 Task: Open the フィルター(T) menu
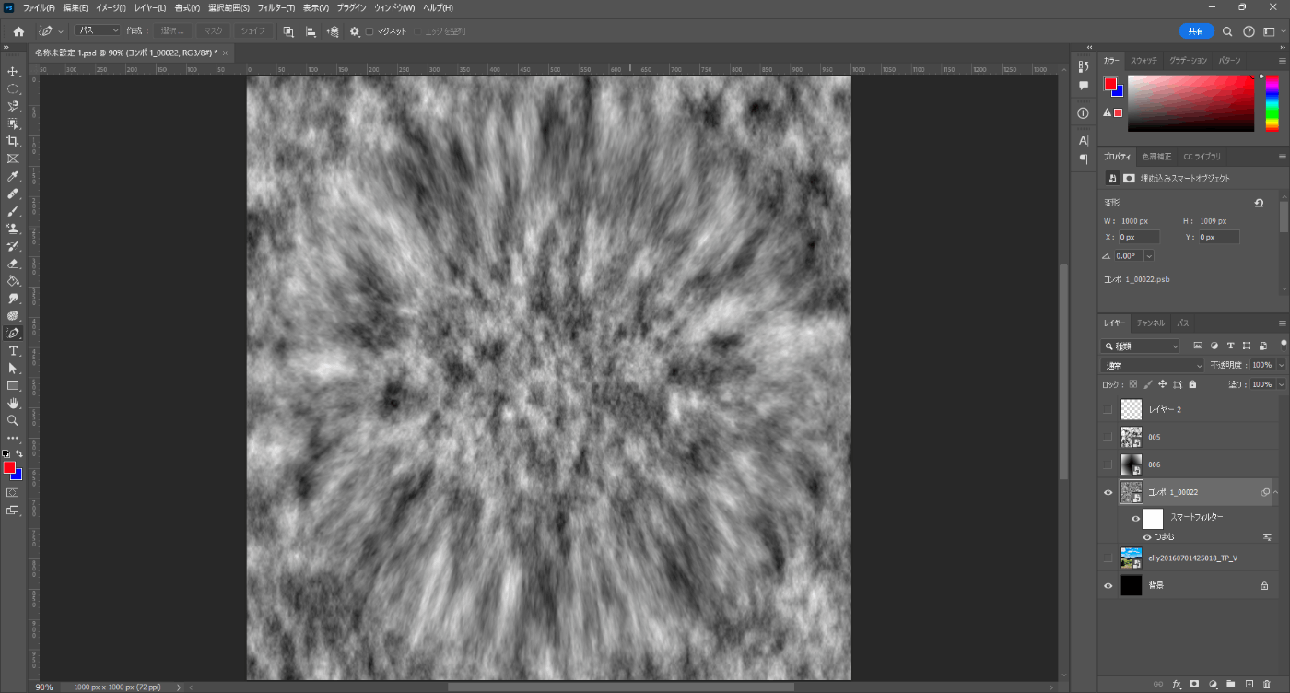coord(277,7)
